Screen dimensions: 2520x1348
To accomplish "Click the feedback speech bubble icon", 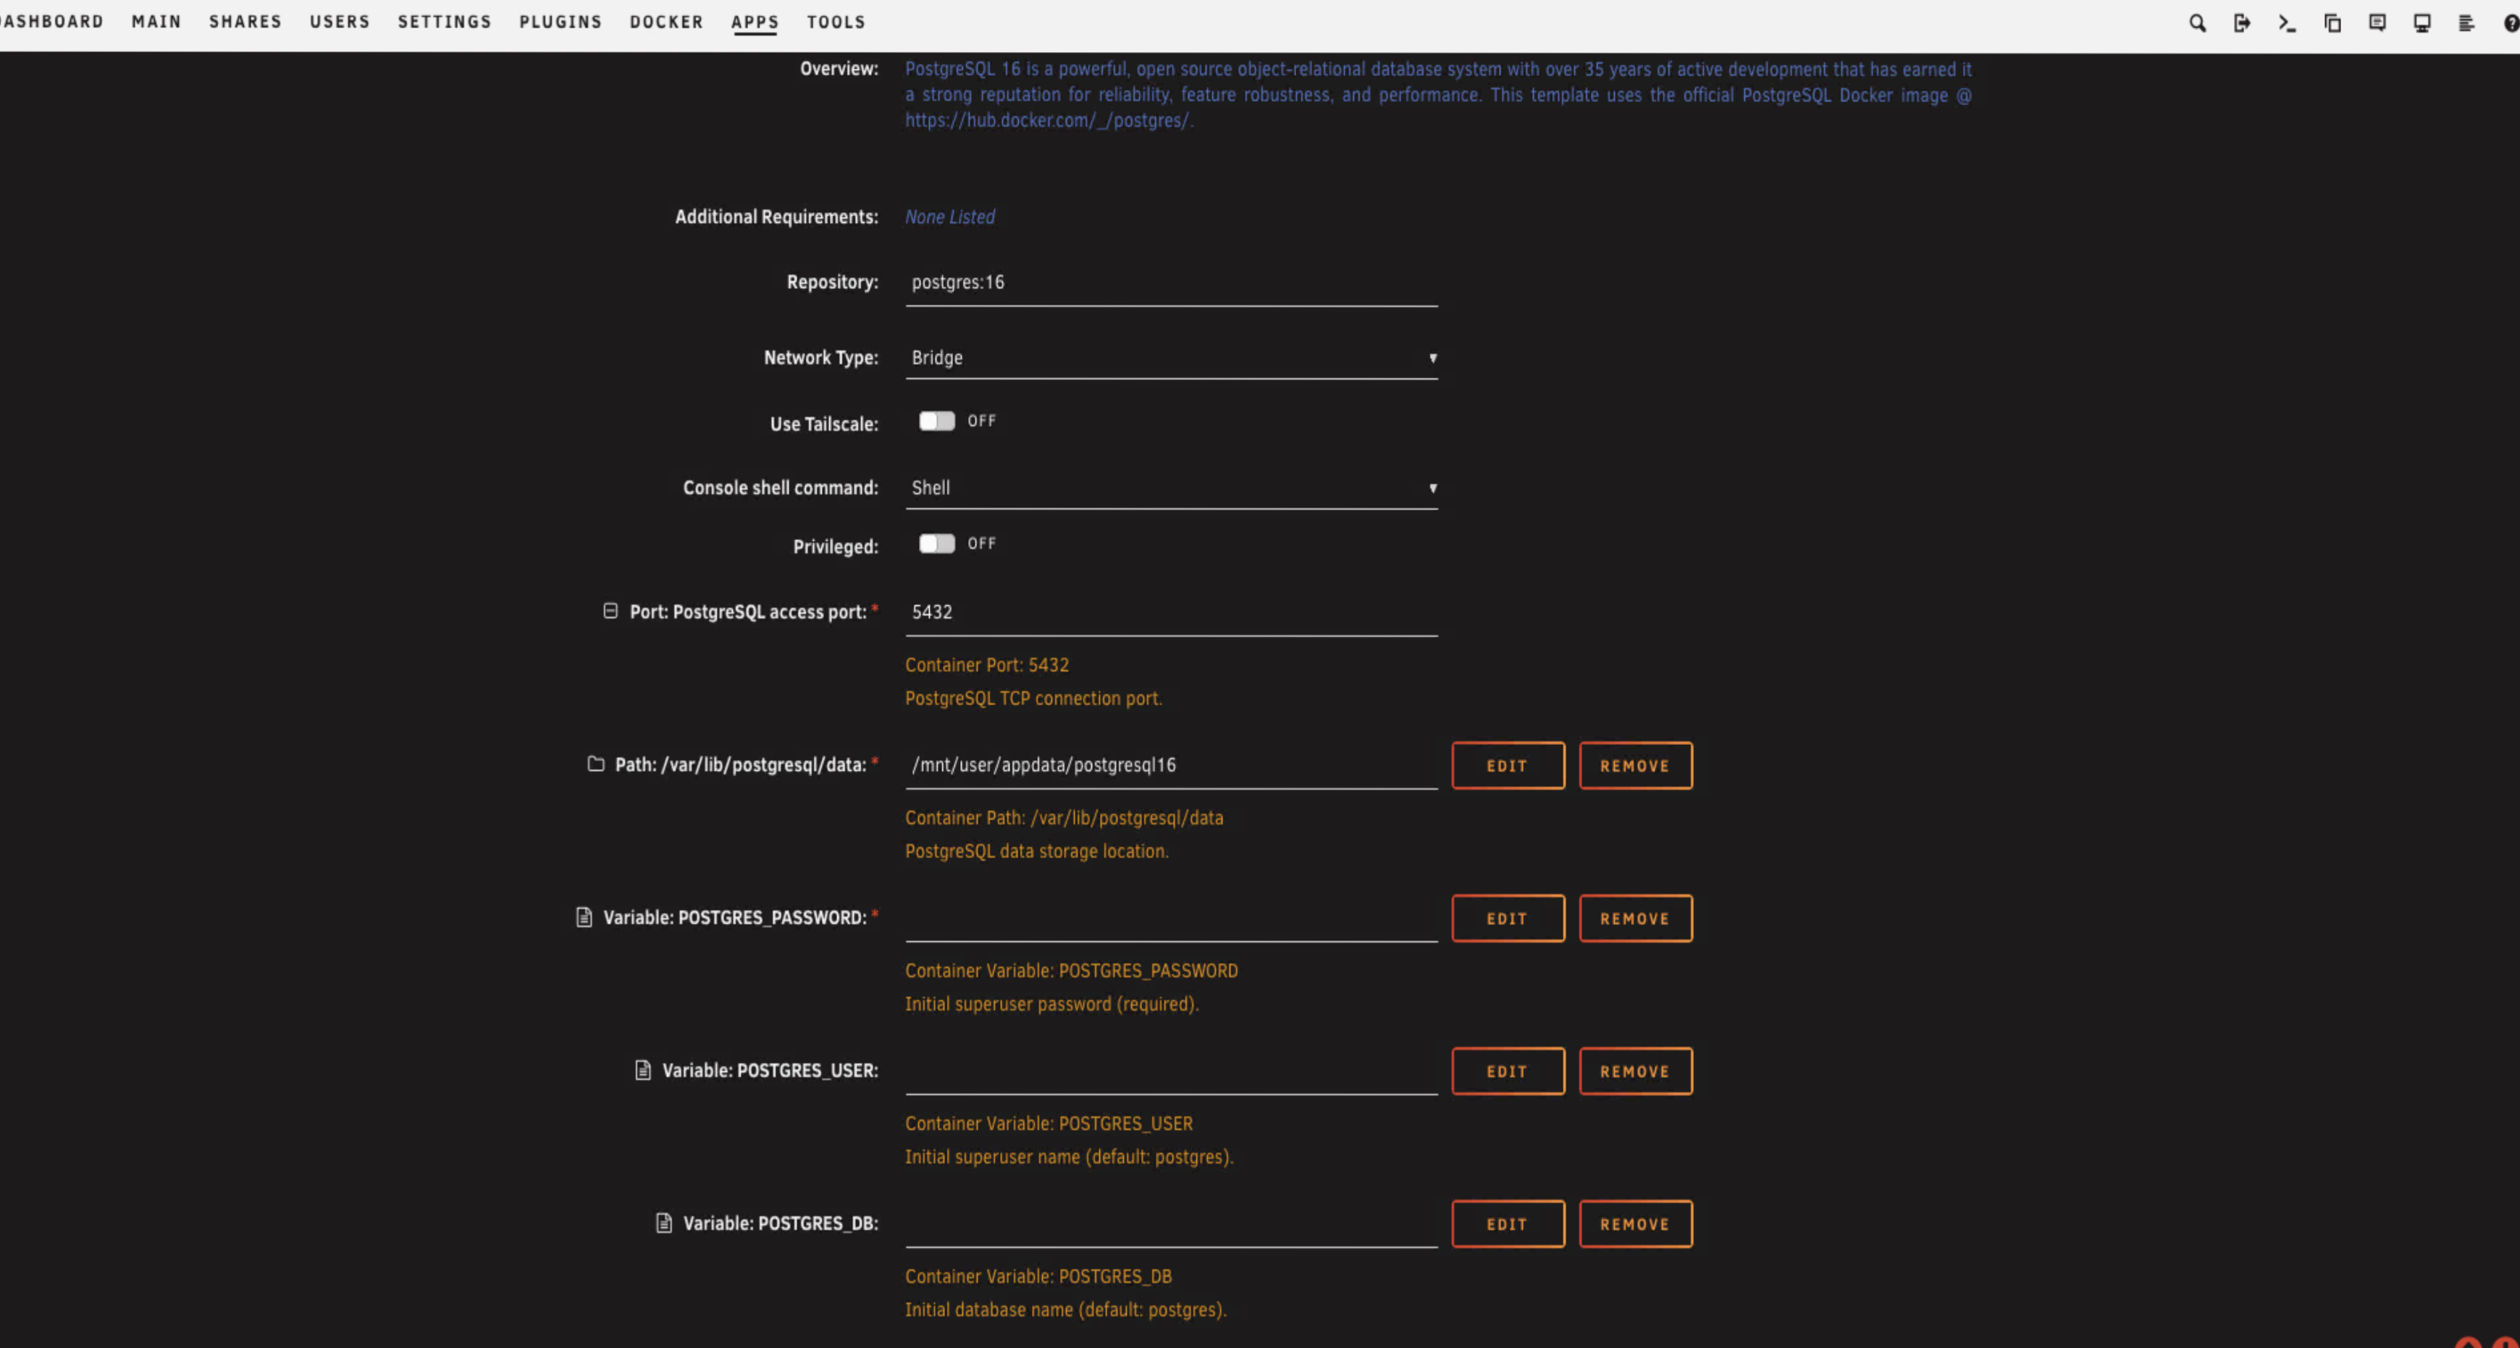I will [x=2377, y=22].
